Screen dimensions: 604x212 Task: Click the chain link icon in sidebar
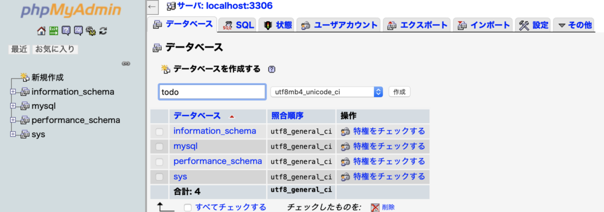126,63
